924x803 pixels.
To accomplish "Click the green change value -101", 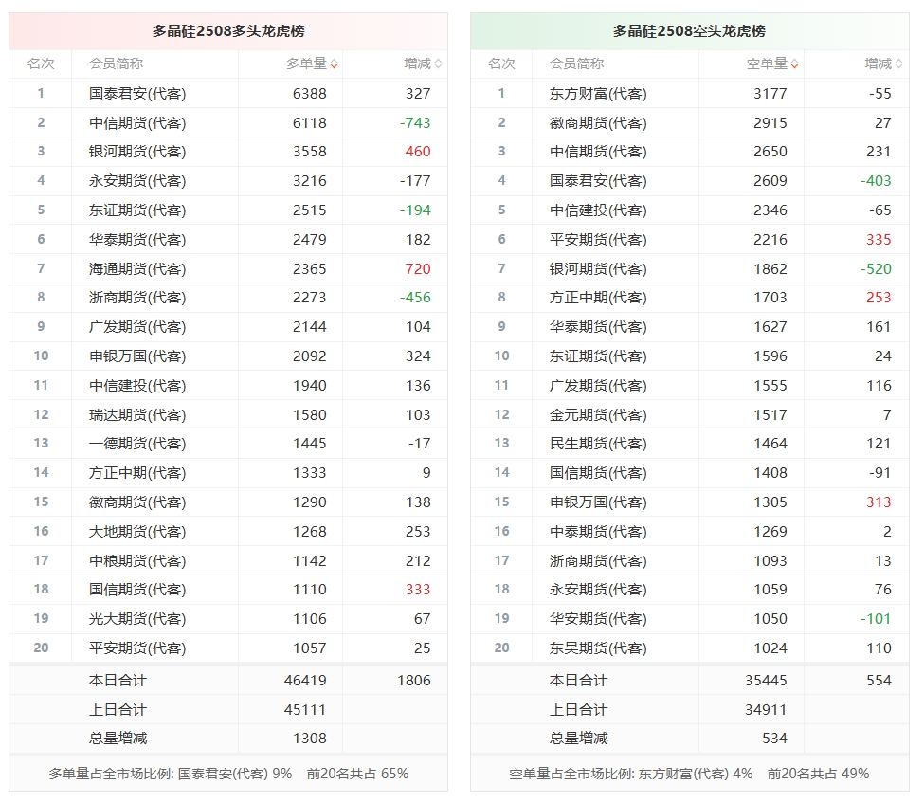I will [x=877, y=619].
